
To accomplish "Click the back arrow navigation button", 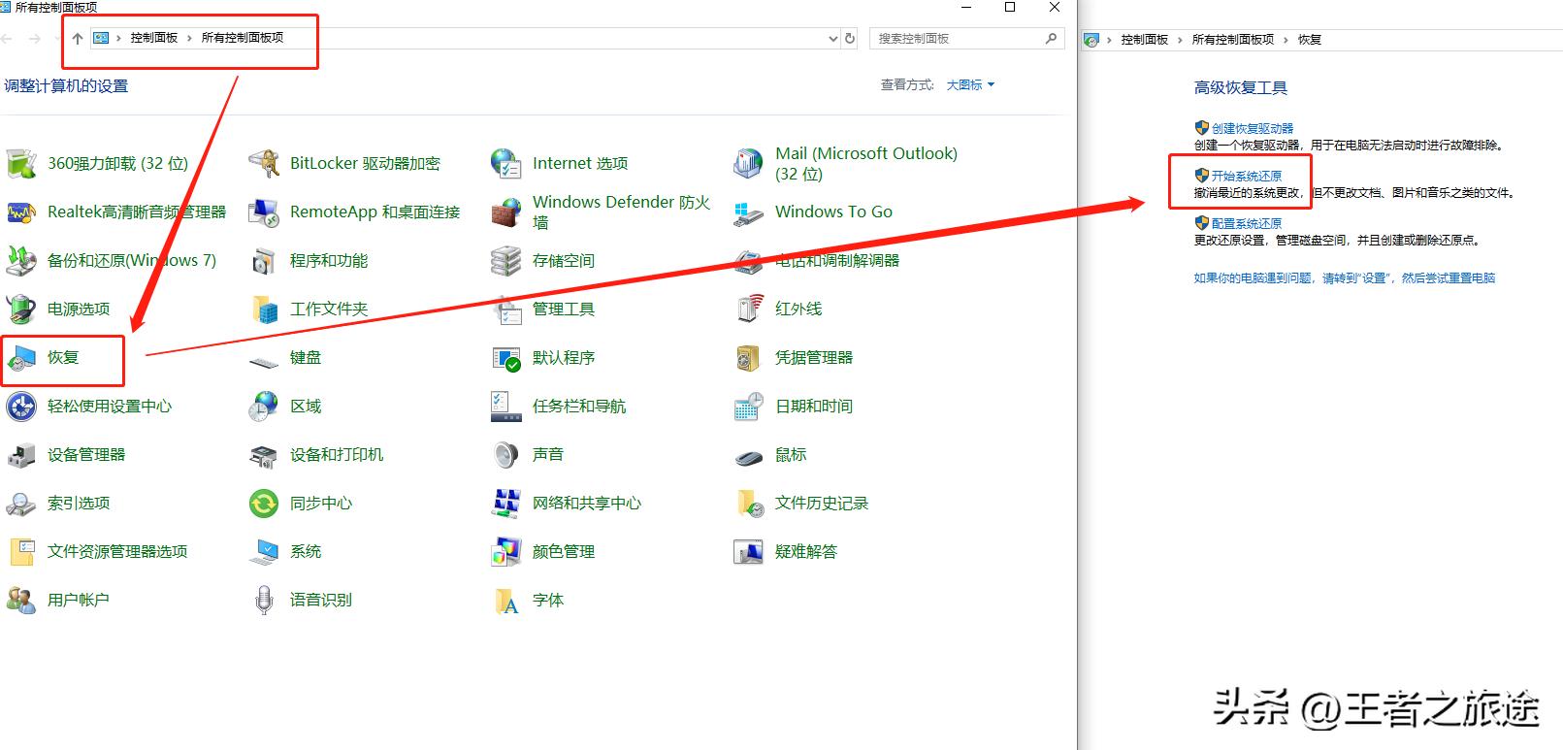I will [x=7, y=39].
